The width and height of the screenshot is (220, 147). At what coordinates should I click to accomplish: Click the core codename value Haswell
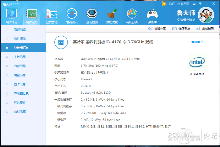(86, 79)
